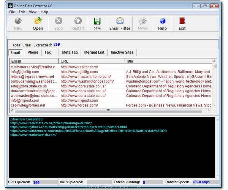Sort by the Email column header
The image size is (228, 190).
(x=34, y=61)
